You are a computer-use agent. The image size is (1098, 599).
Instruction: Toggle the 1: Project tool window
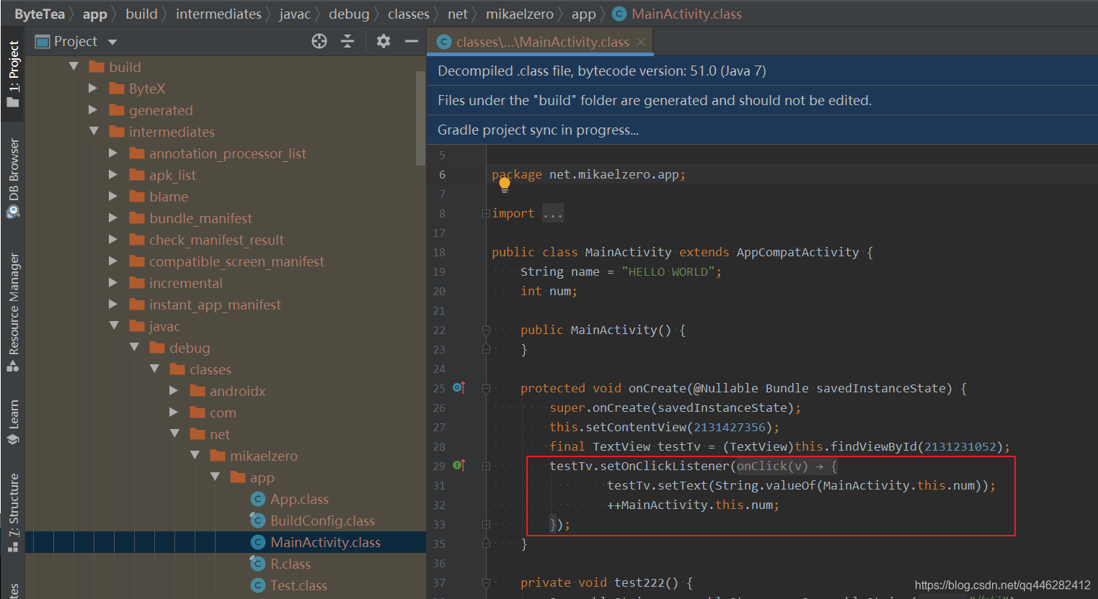[13, 73]
